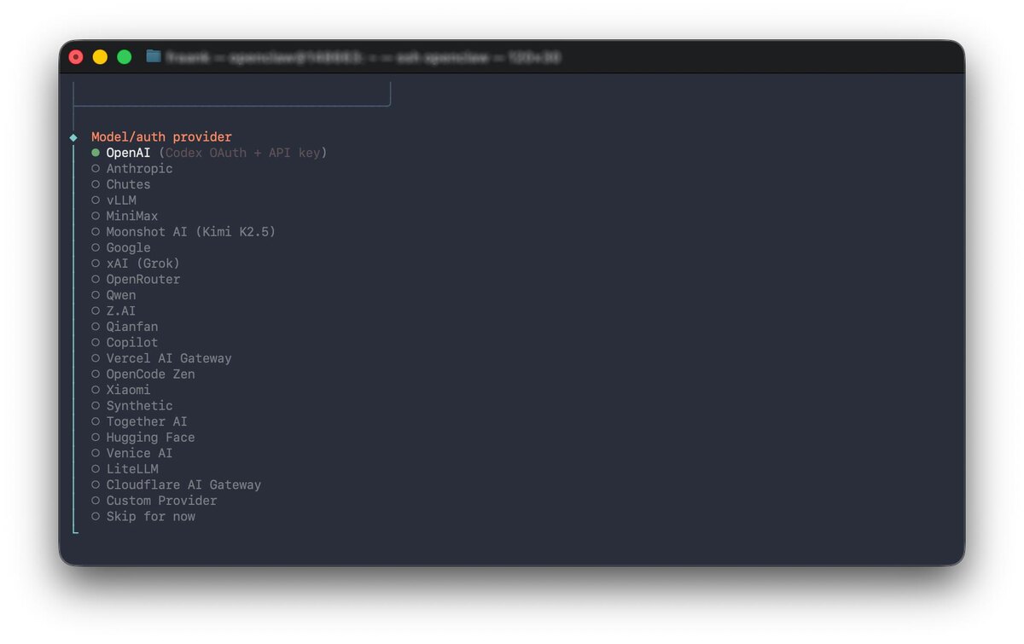Click the green zoom window button

(x=124, y=57)
